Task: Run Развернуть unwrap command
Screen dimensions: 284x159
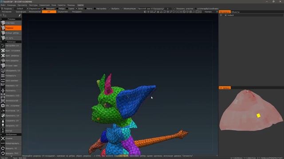Action: point(11,76)
